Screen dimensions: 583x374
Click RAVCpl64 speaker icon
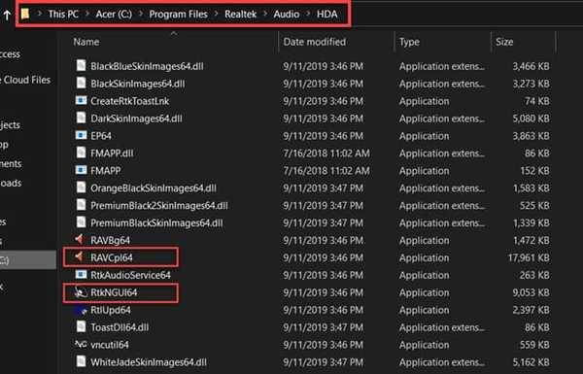80,256
